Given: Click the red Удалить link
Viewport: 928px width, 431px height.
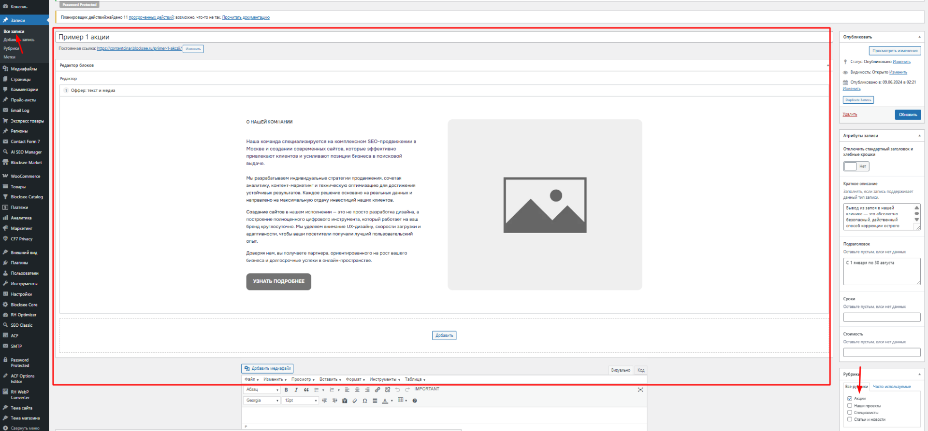Looking at the screenshot, I should pyautogui.click(x=850, y=115).
